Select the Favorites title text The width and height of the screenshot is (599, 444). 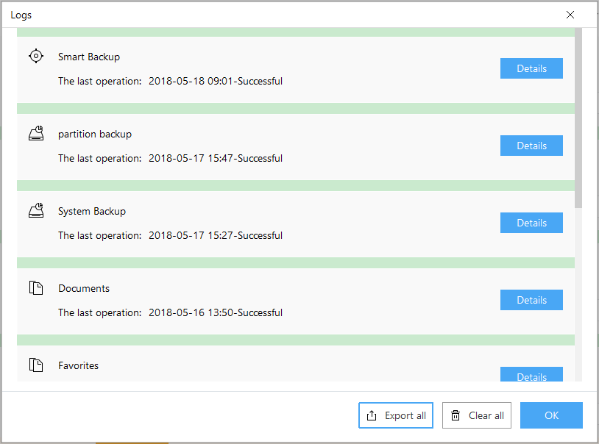78,365
